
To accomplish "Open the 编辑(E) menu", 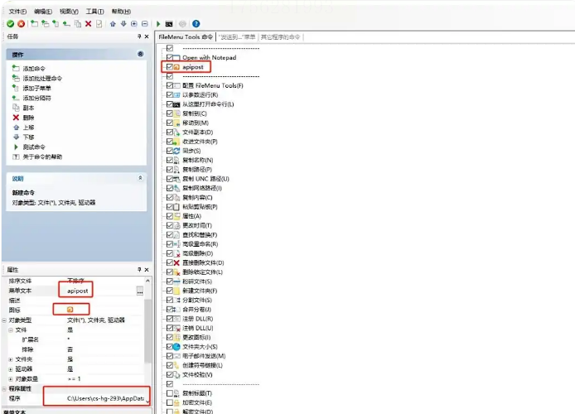I will [x=43, y=12].
